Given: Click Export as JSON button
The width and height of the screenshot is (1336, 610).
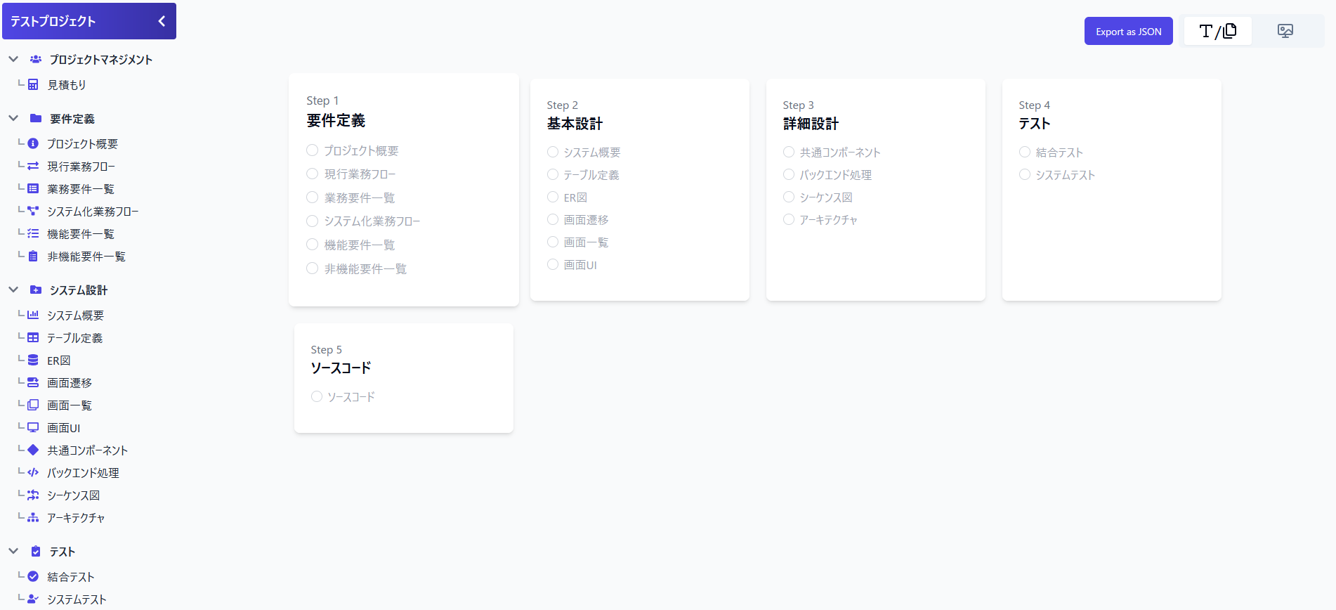Looking at the screenshot, I should pos(1129,31).
